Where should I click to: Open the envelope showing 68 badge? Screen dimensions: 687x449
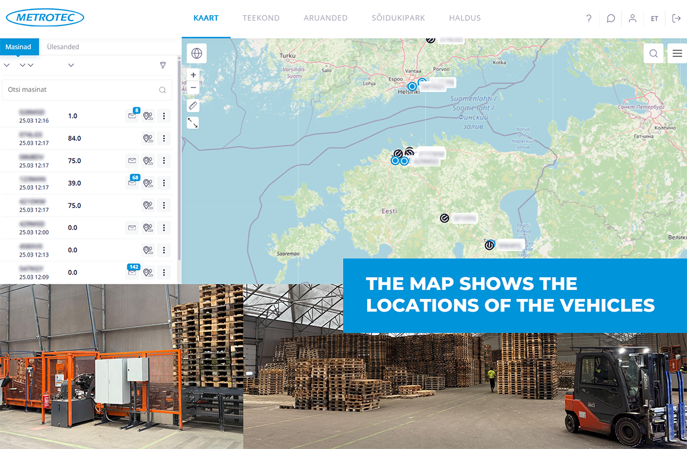tap(133, 183)
